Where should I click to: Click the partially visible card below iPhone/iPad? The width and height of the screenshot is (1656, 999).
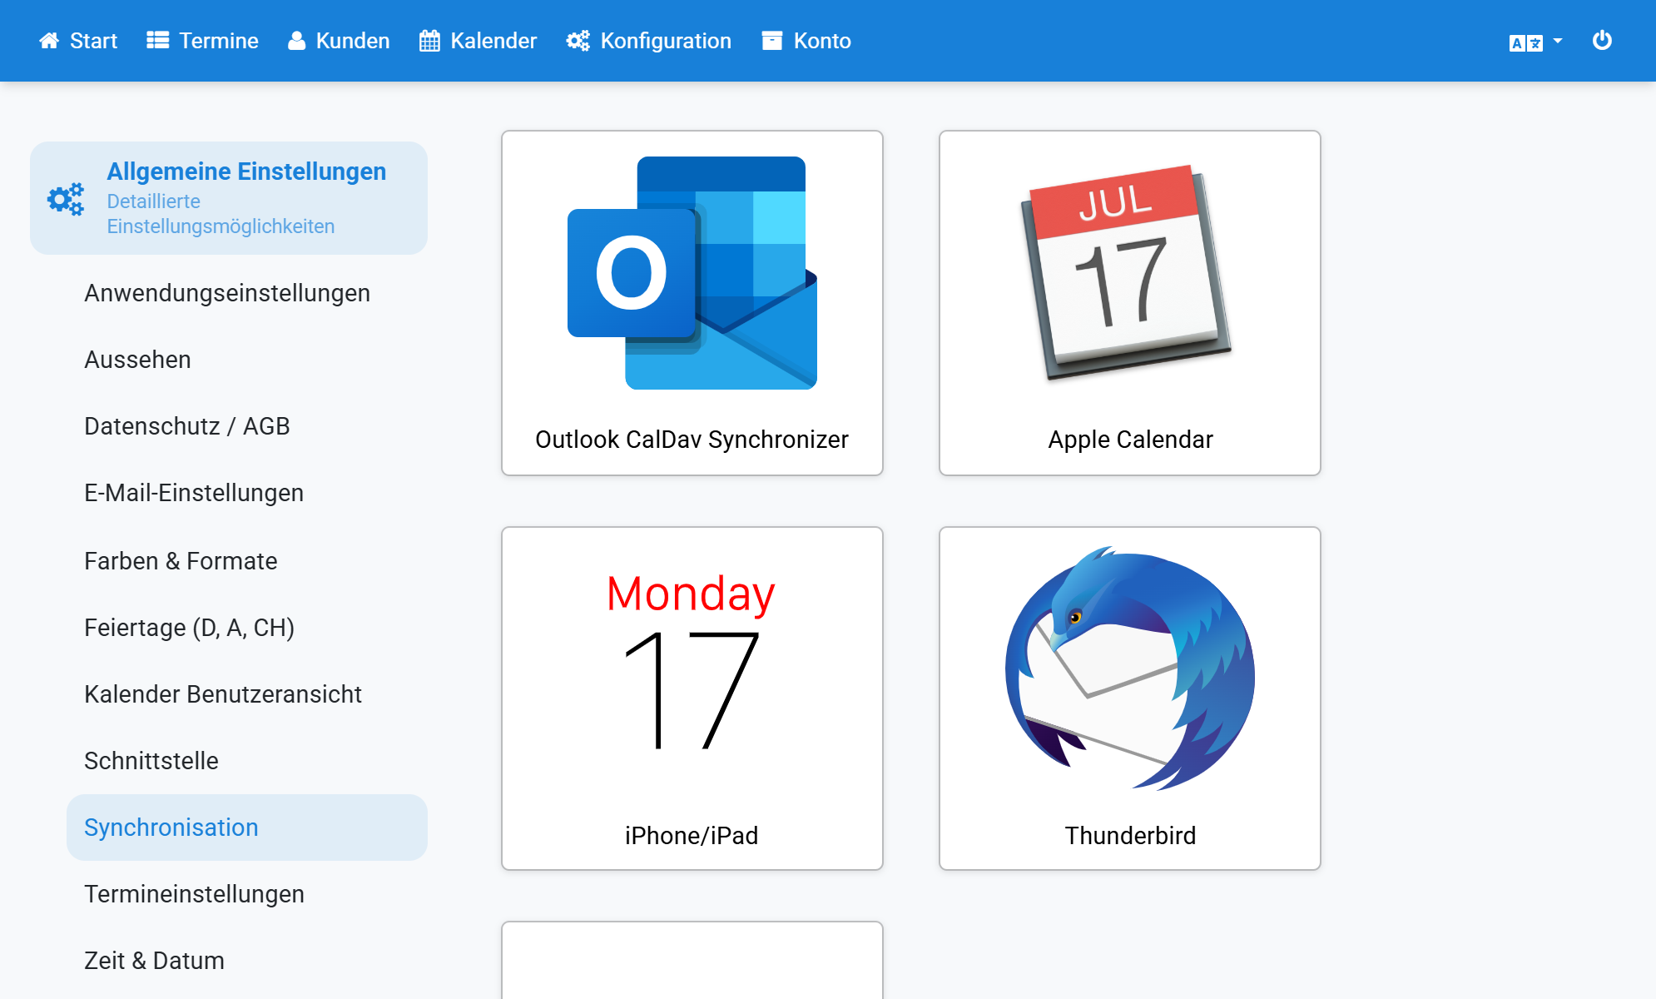coord(692,960)
